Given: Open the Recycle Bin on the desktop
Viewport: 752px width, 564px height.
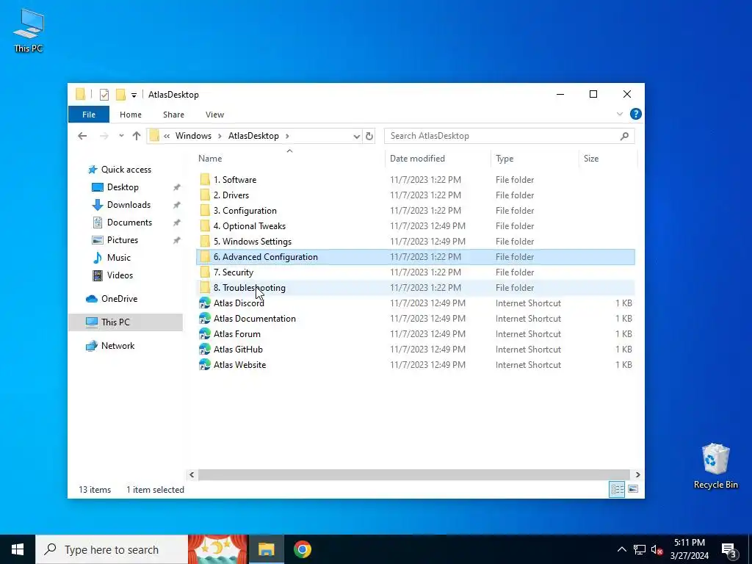Looking at the screenshot, I should (715, 466).
